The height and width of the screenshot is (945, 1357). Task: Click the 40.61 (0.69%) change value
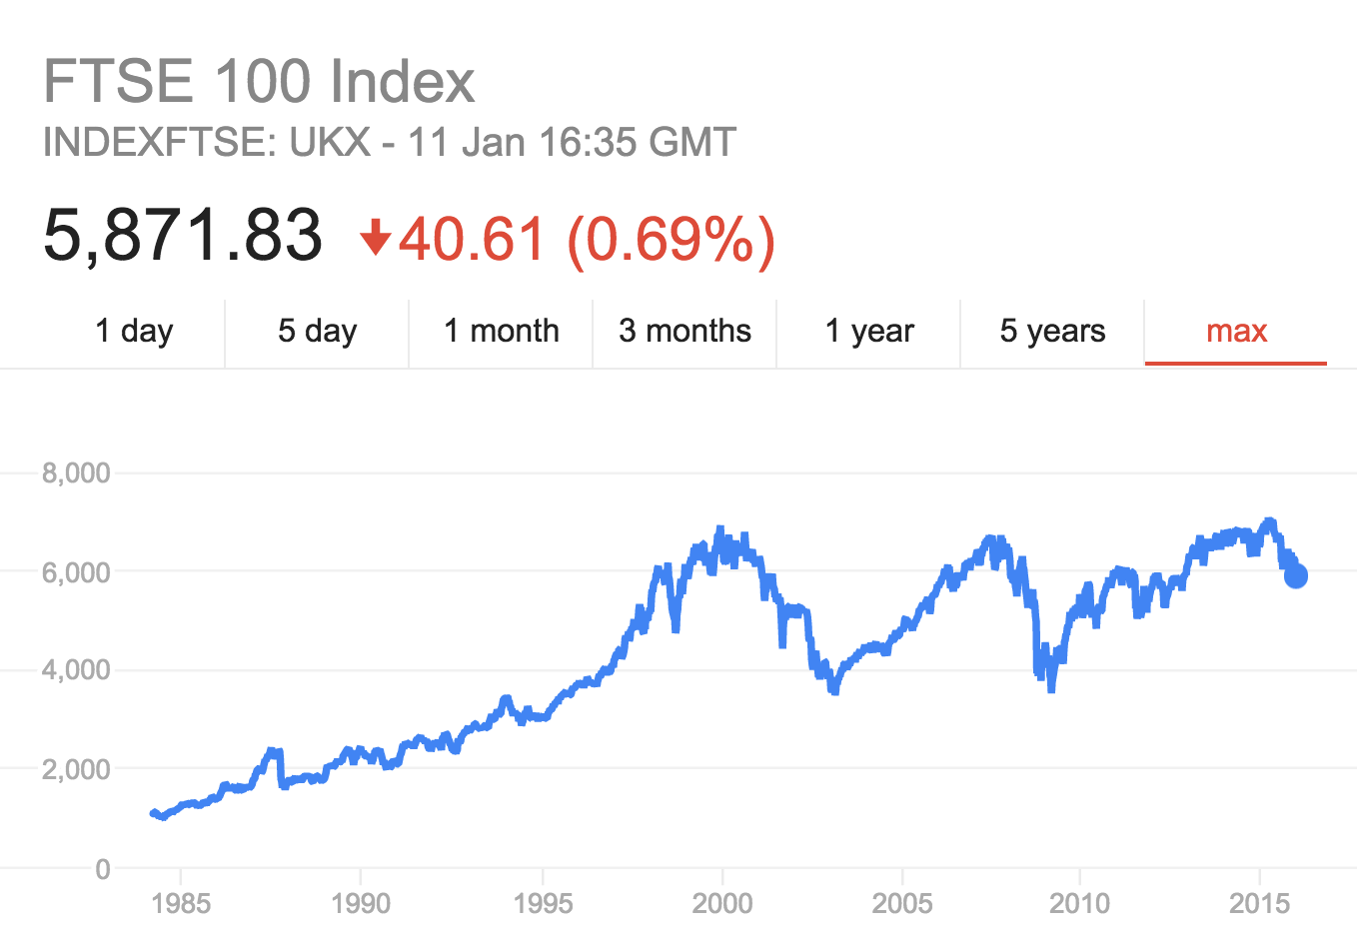tap(587, 240)
